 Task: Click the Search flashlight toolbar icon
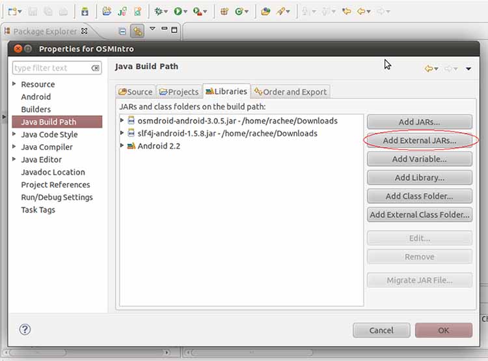tap(281, 12)
